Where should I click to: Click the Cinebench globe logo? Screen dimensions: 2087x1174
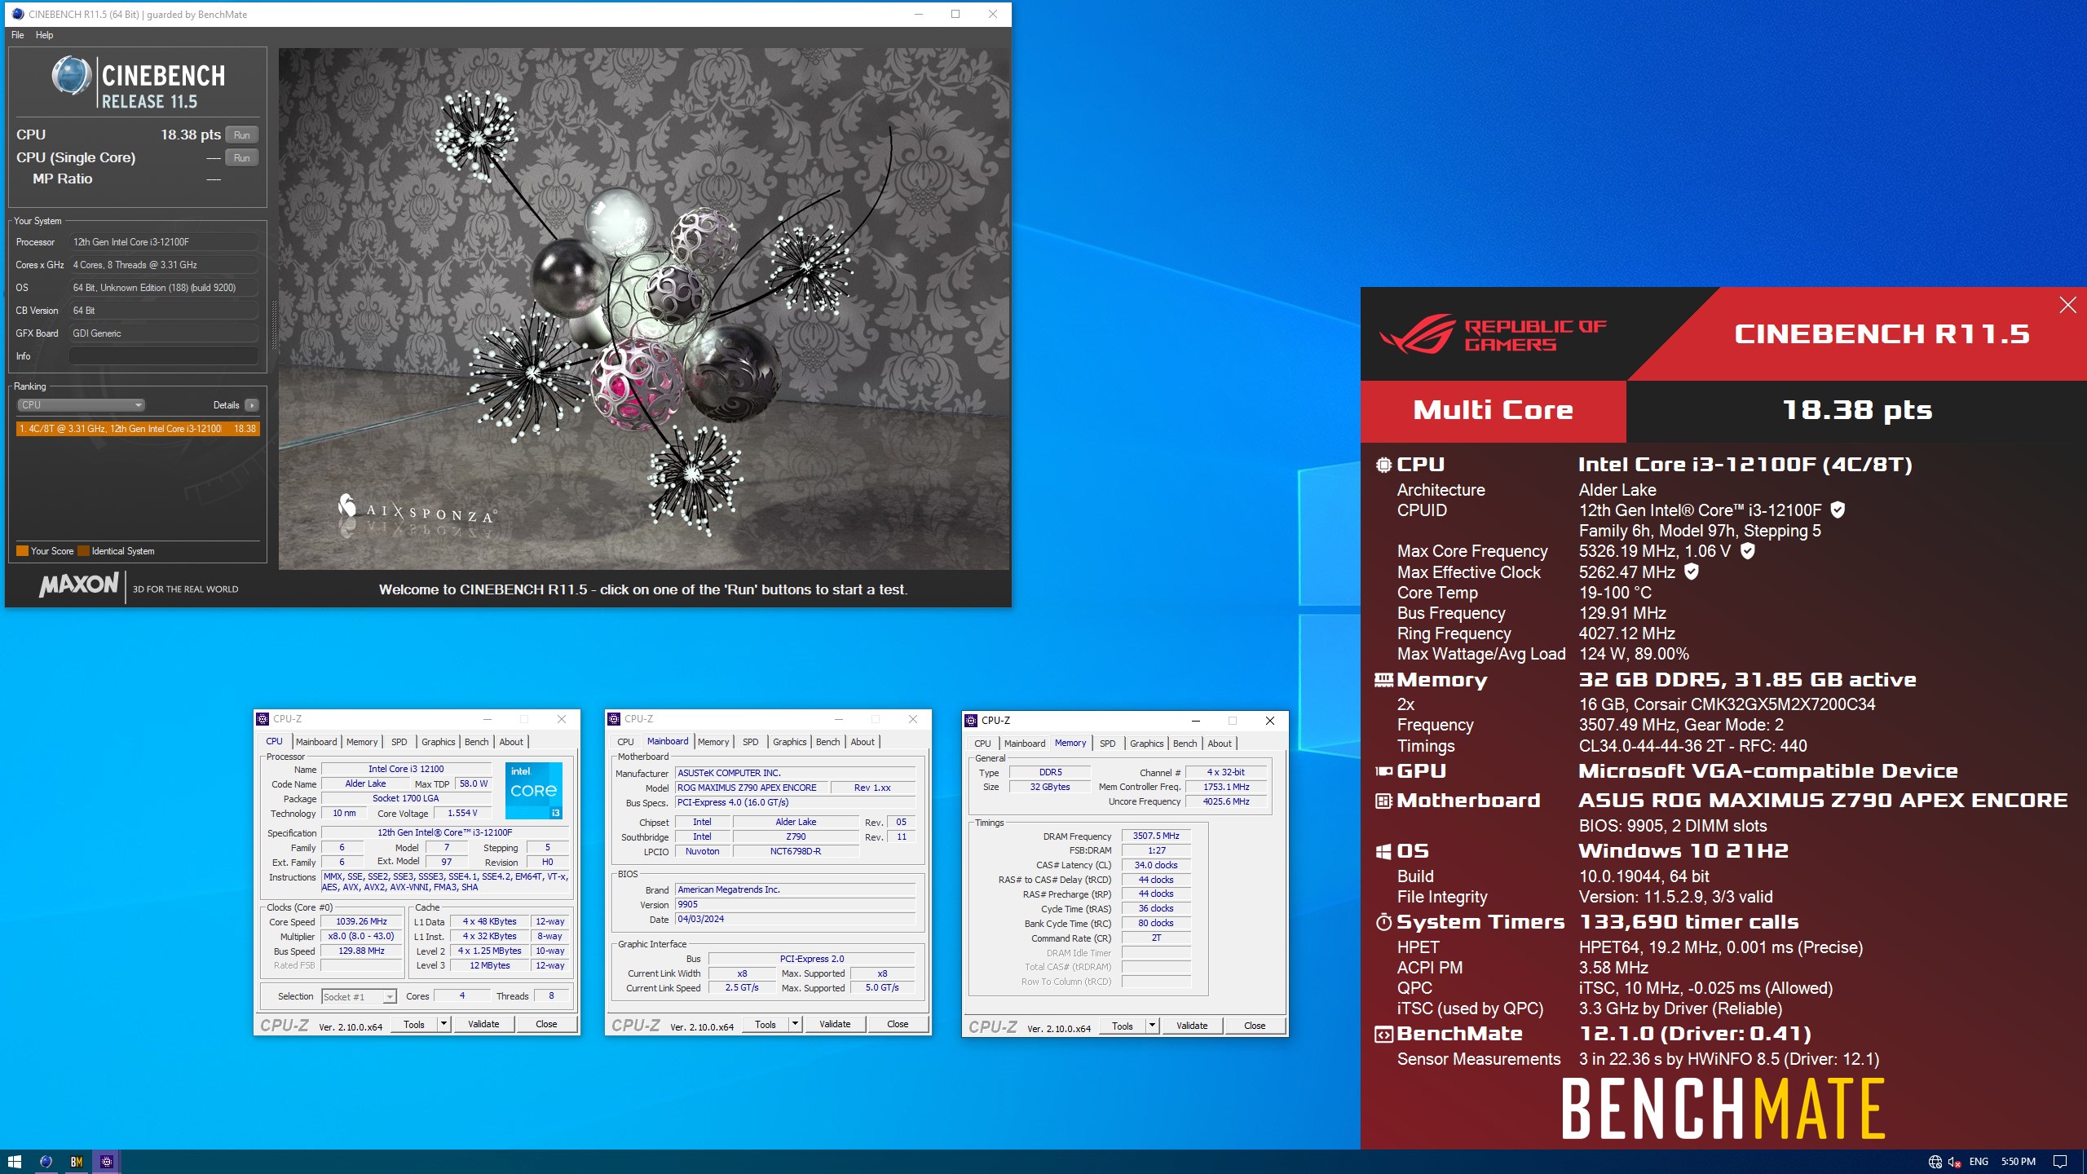click(x=71, y=76)
